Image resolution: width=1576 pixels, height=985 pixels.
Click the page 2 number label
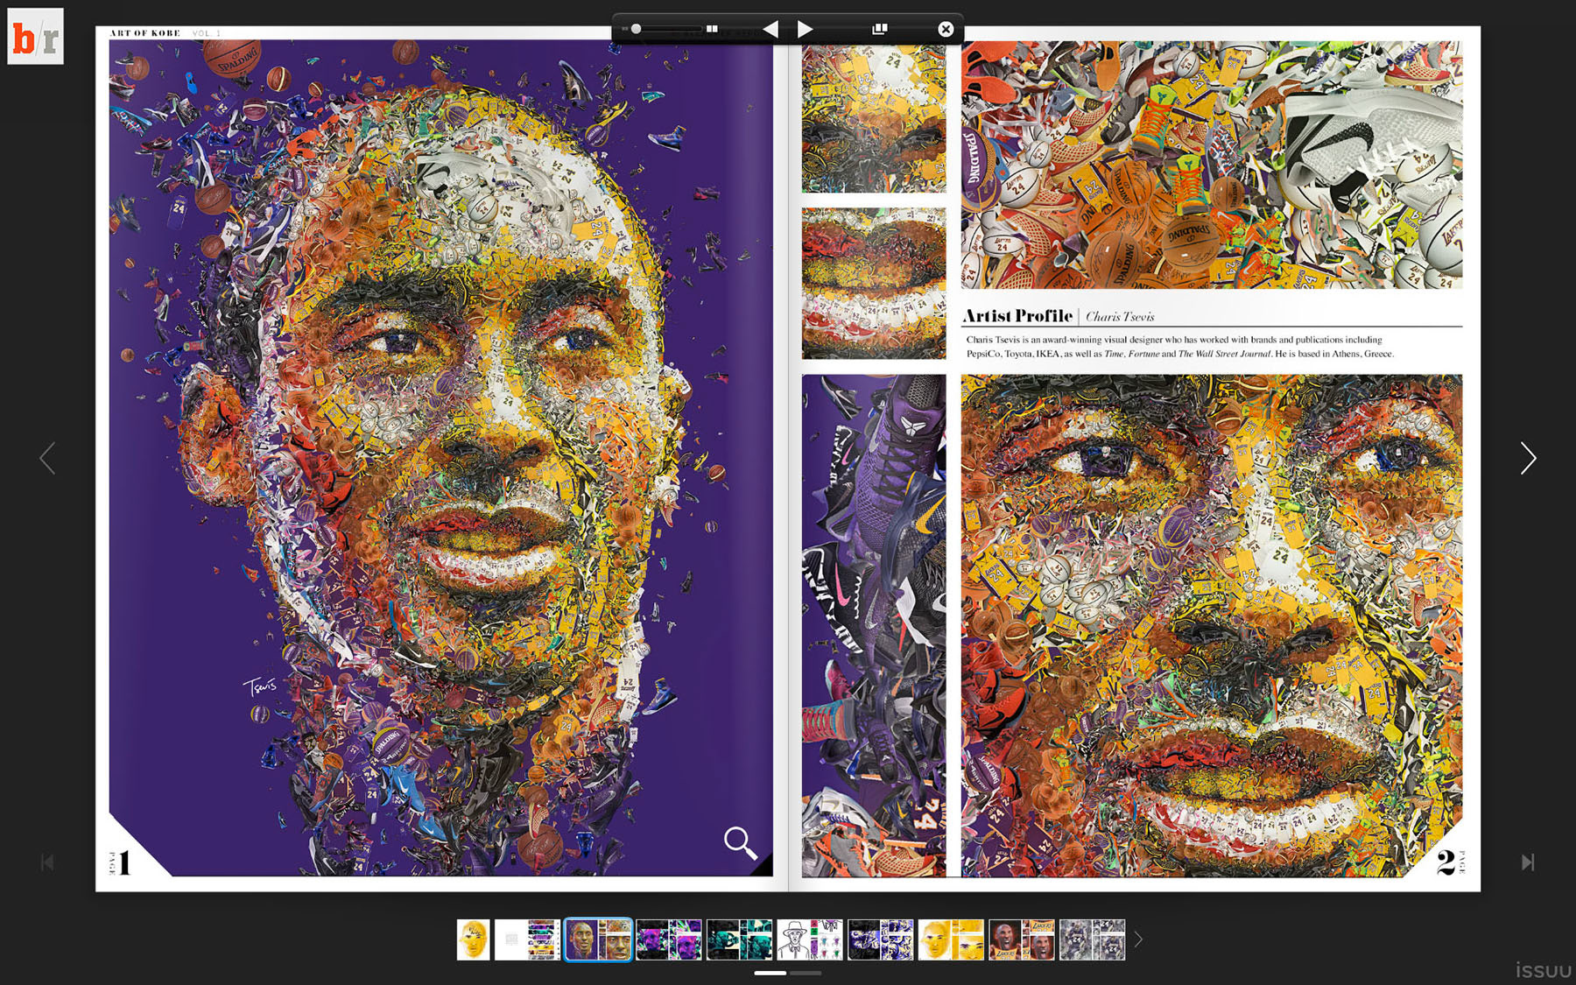coord(1451,862)
